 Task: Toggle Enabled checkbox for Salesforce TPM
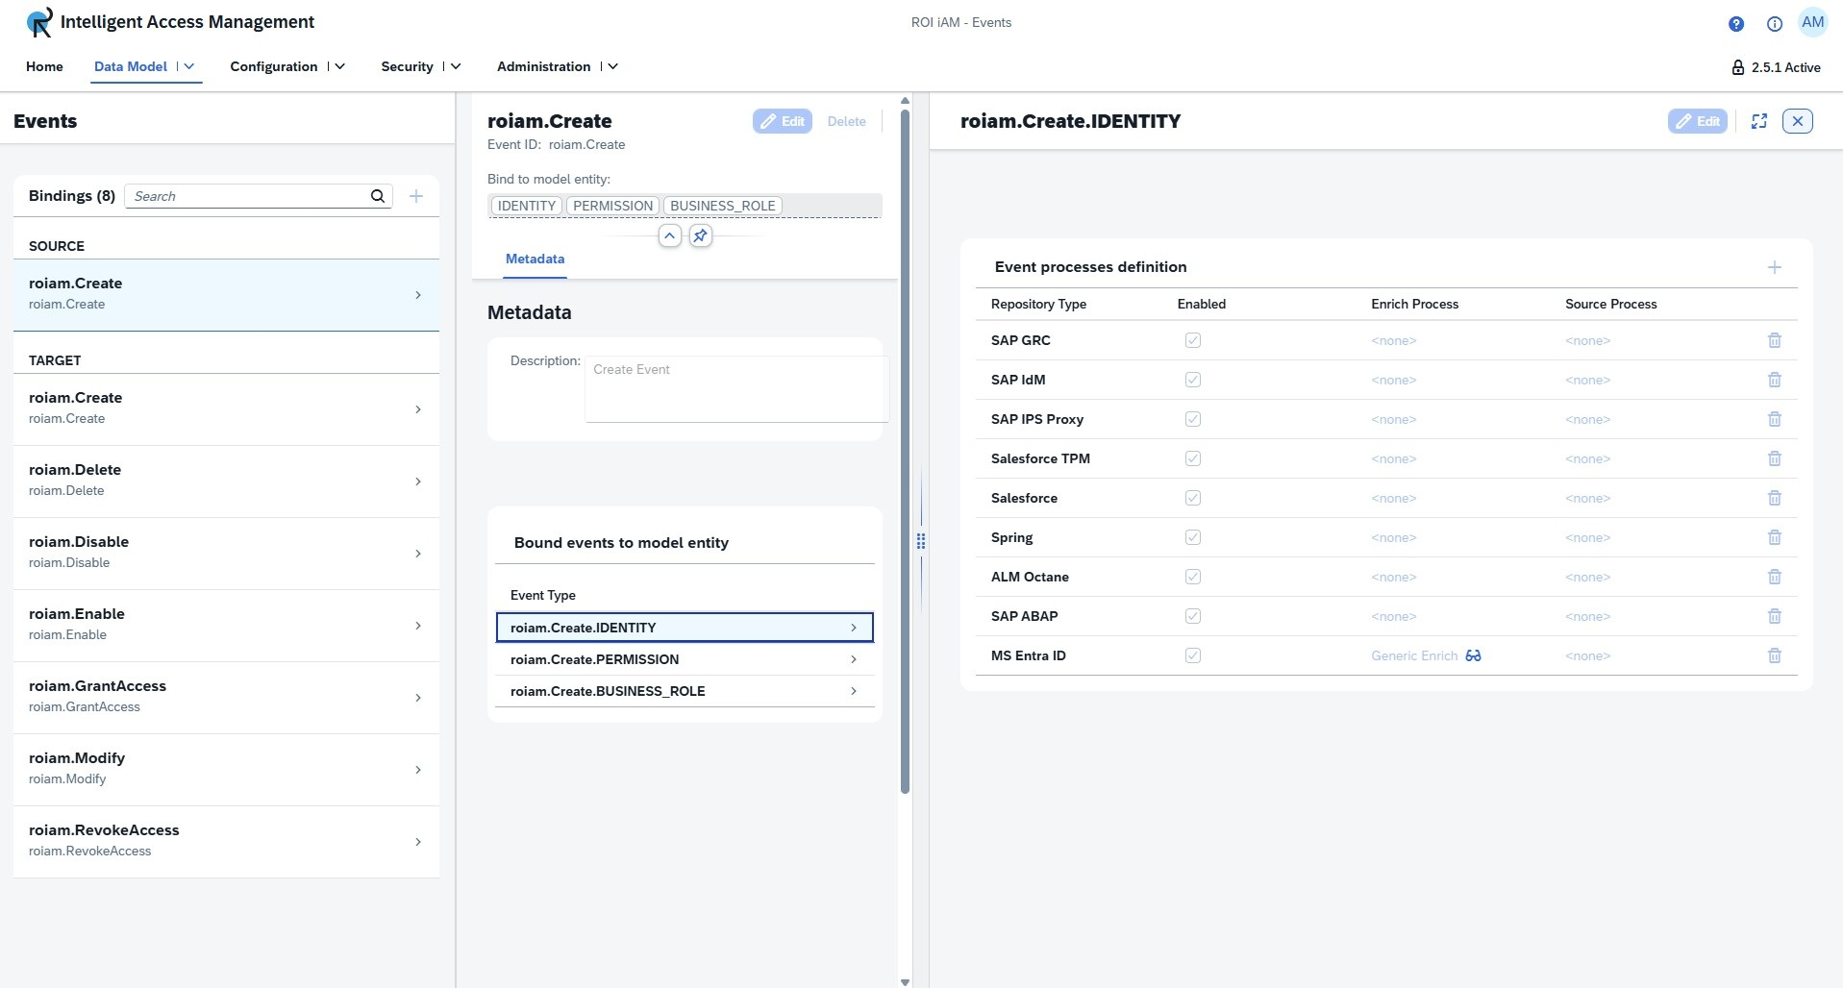click(1192, 458)
